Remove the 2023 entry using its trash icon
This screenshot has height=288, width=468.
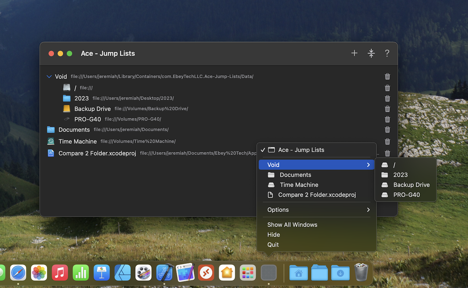388,98
